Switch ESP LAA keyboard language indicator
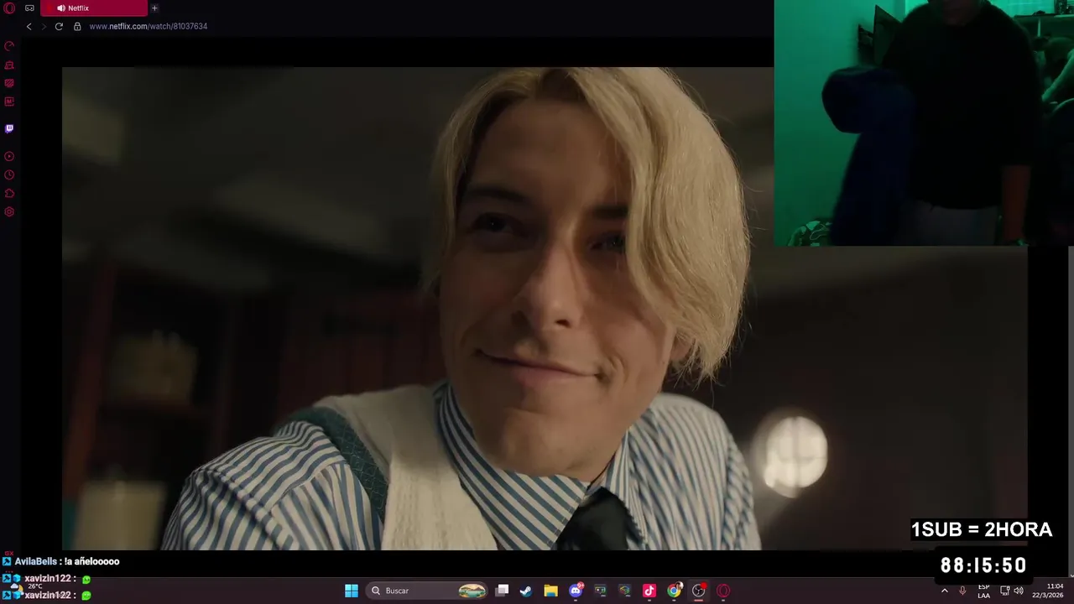 click(x=983, y=591)
